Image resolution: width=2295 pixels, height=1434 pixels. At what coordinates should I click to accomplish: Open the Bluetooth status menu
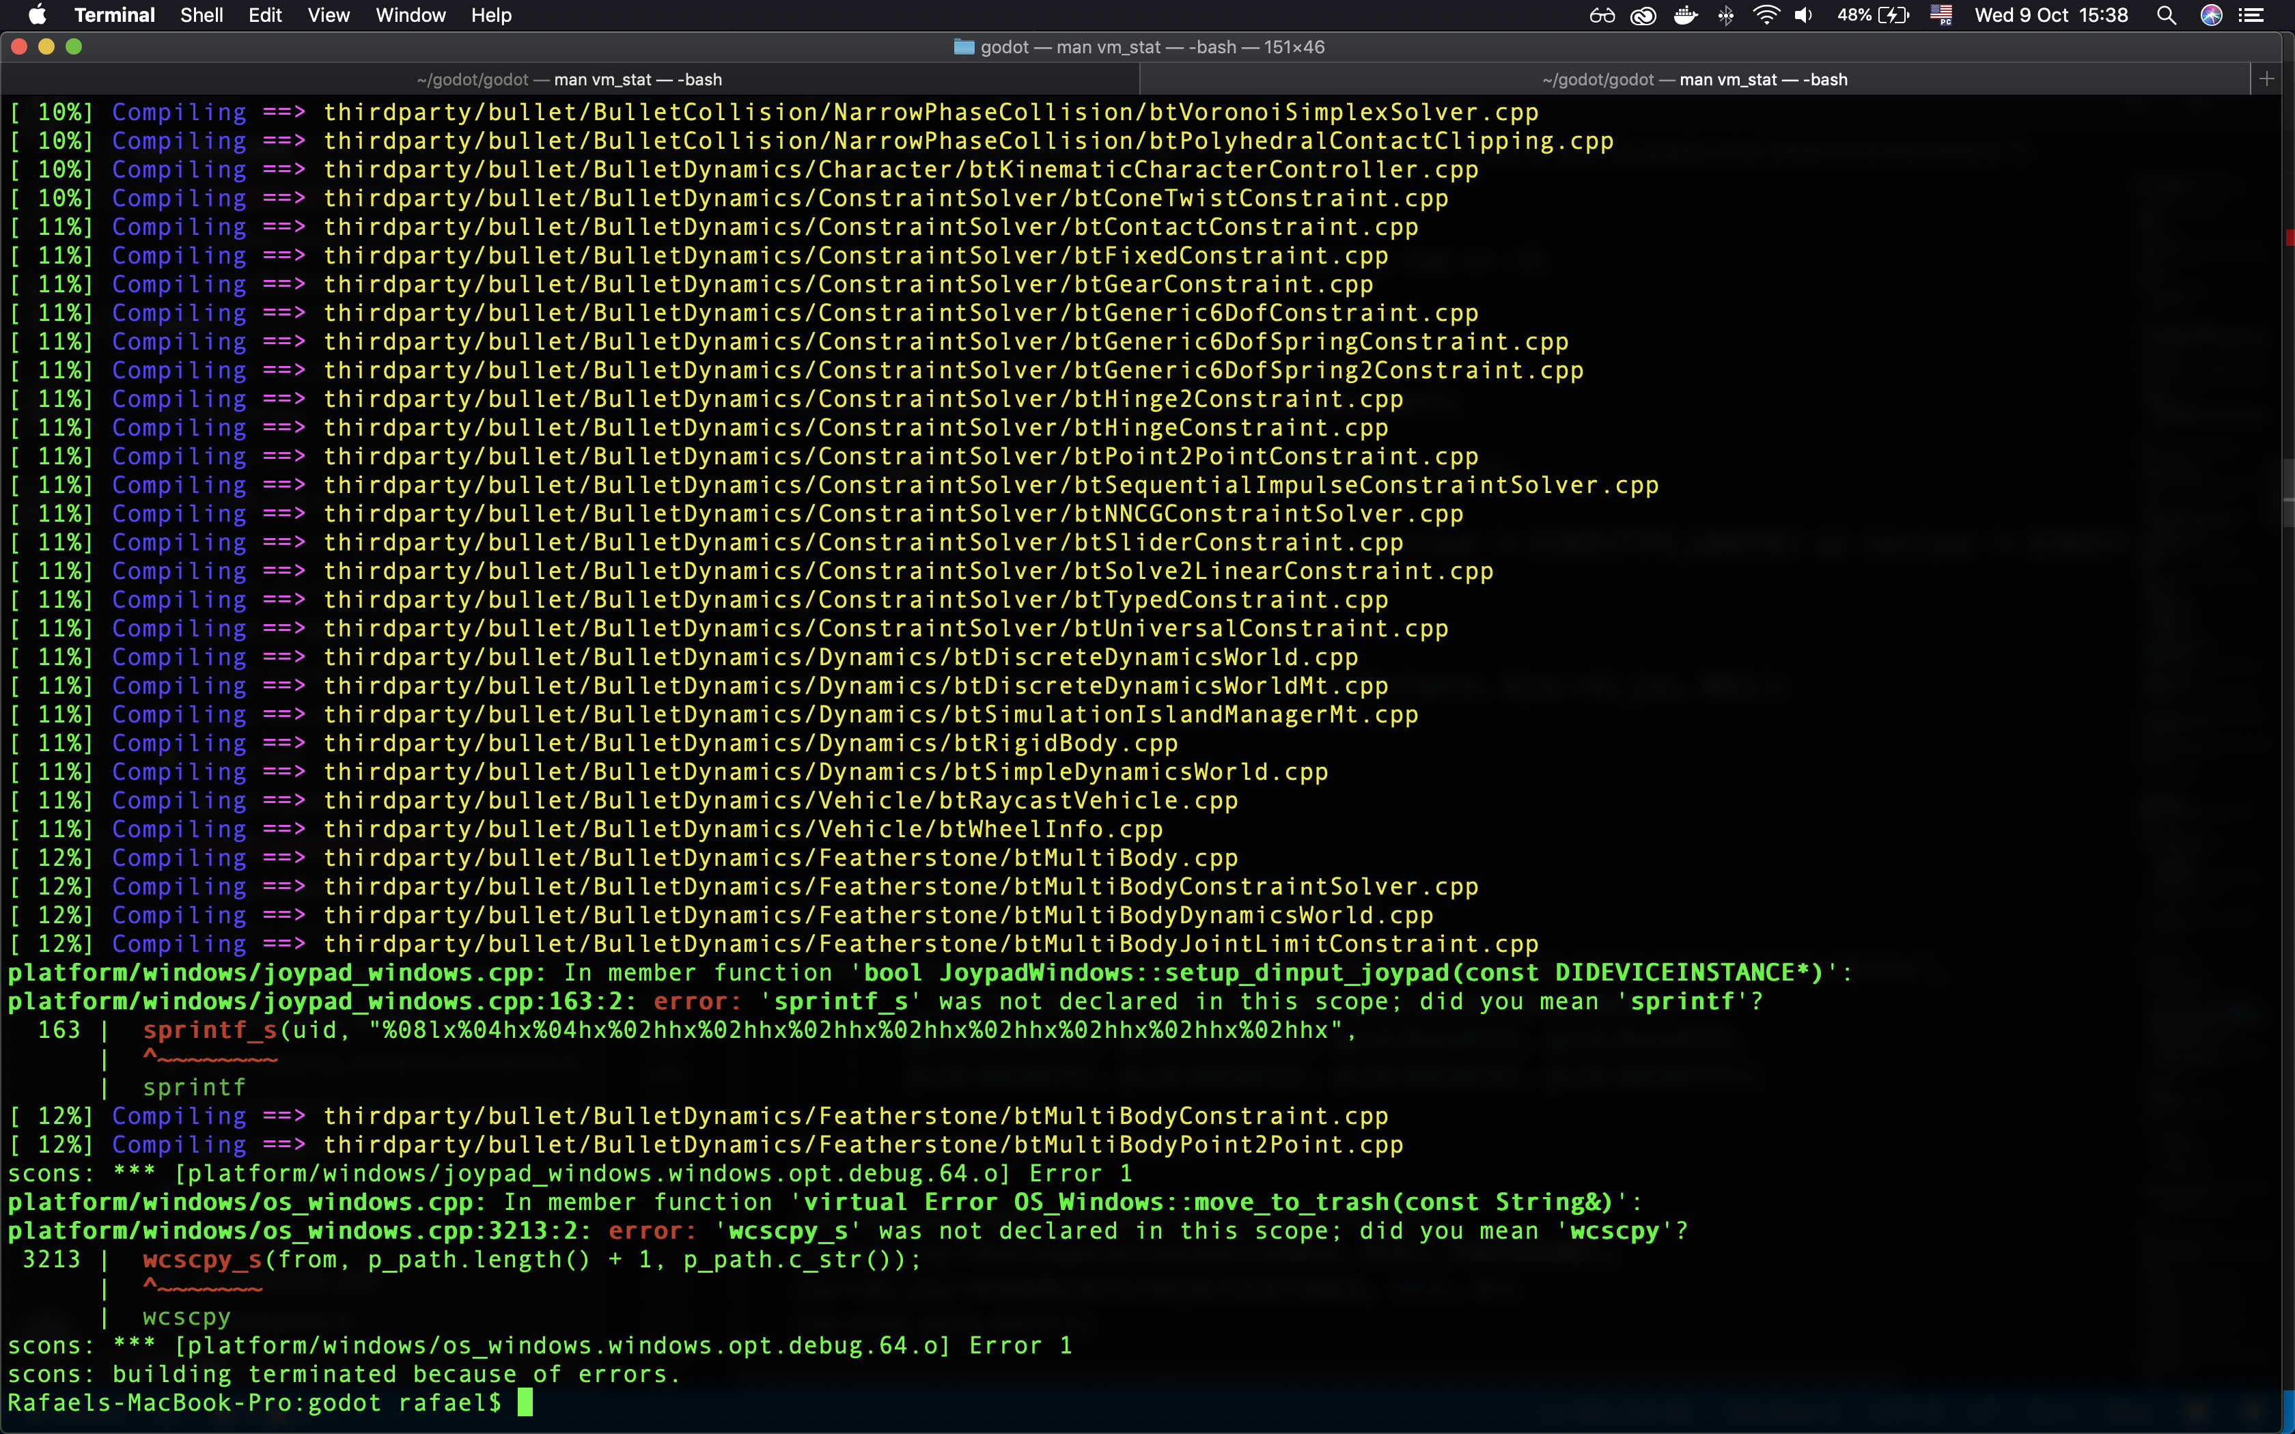(1726, 15)
